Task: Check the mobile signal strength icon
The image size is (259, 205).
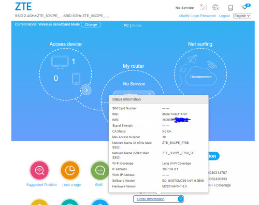Action: pyautogui.click(x=204, y=7)
